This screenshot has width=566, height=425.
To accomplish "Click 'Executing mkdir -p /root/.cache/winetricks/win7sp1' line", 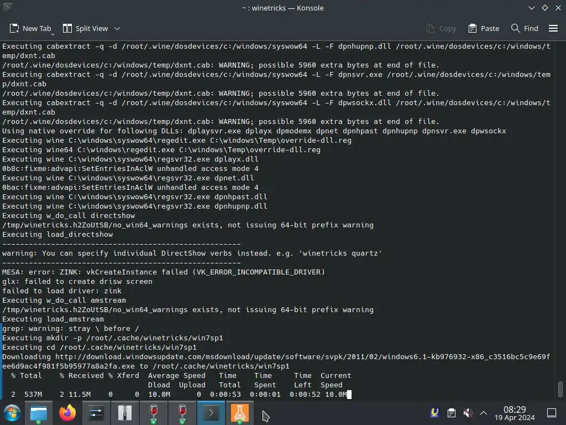I will coord(113,338).
